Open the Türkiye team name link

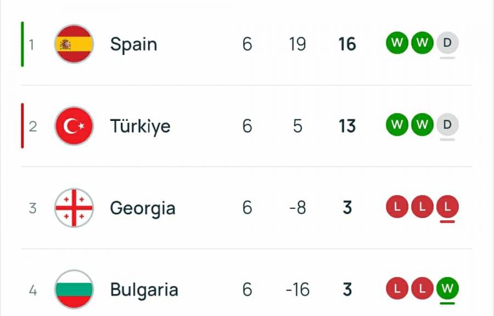click(140, 126)
